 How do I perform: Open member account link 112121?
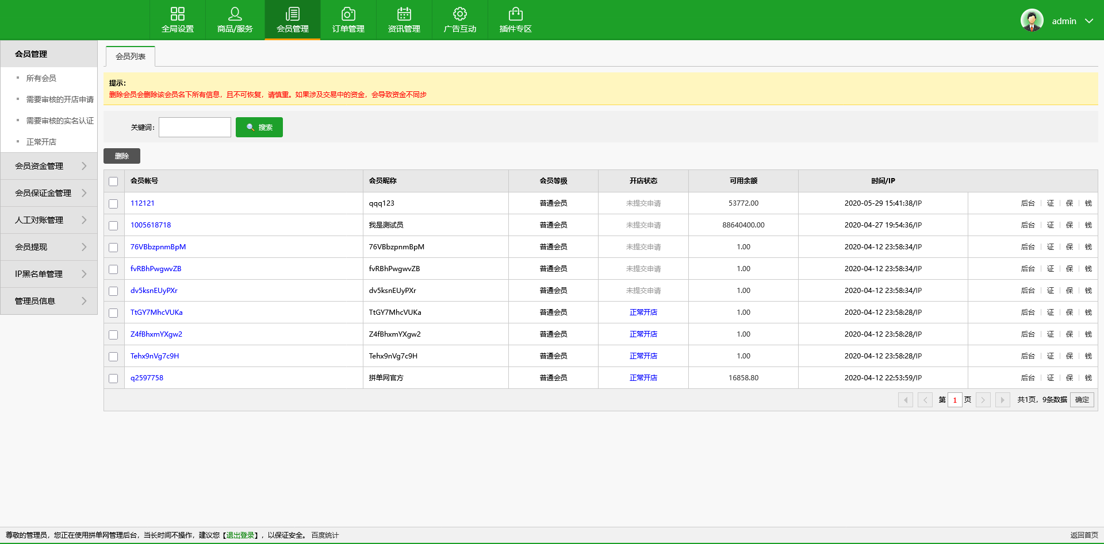[x=143, y=203]
